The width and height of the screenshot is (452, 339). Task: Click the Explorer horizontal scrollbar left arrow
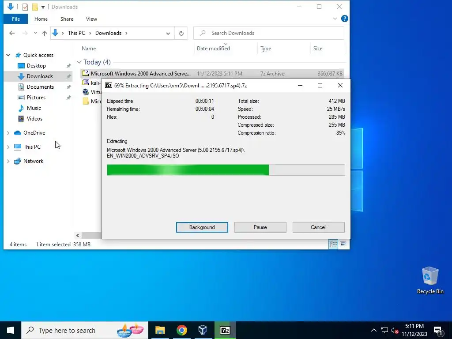(78, 236)
